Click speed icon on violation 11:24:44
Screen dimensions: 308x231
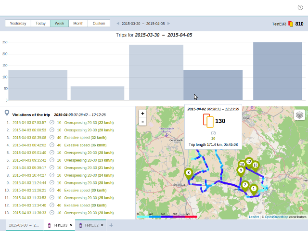coord(51,182)
